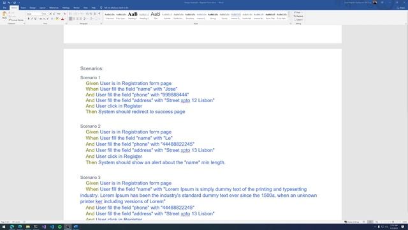Viewport: 408px width, 230px height.
Task: Click the text highlight color button
Action: 57,19
